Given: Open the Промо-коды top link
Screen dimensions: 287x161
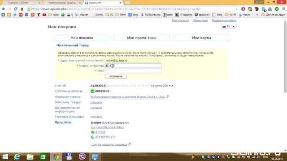Looking at the screenshot, I should pyautogui.click(x=200, y=21).
